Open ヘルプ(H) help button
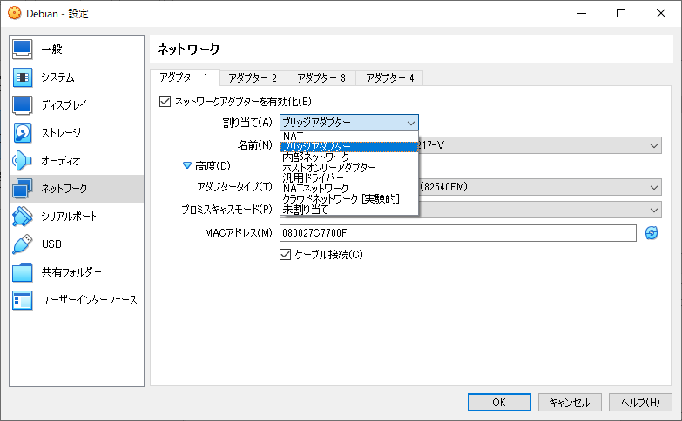This screenshot has height=421, width=682. [x=640, y=403]
